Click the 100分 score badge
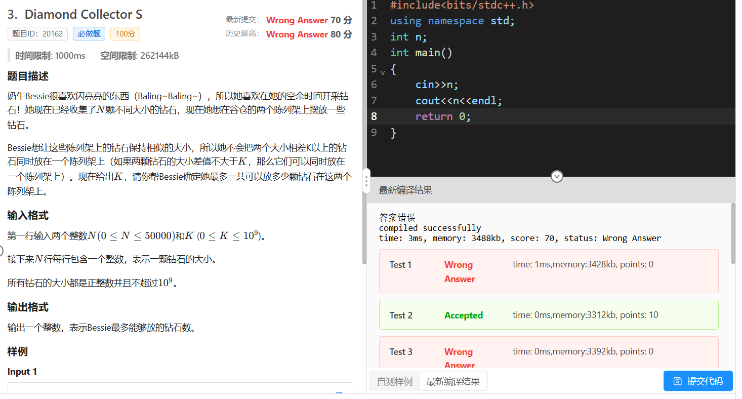This screenshot has width=742, height=399. pyautogui.click(x=125, y=34)
